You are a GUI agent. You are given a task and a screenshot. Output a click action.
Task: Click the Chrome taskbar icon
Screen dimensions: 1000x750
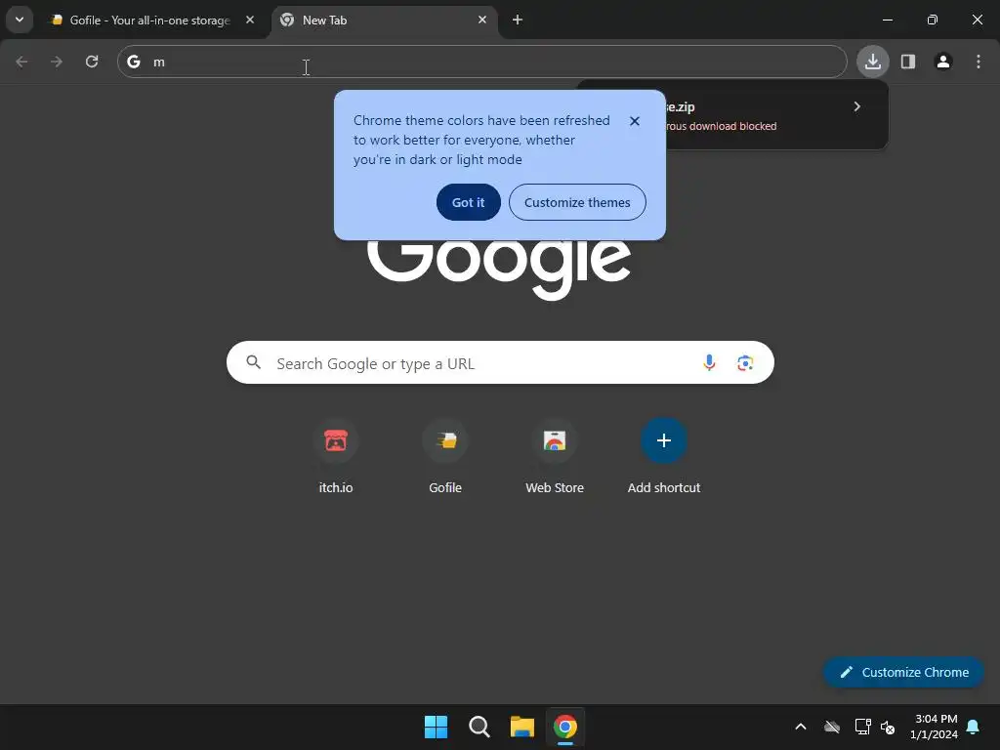coord(565,727)
